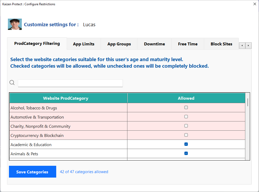The width and height of the screenshot is (259, 192).
Task: Go to the Downtime tab
Action: (x=154, y=44)
